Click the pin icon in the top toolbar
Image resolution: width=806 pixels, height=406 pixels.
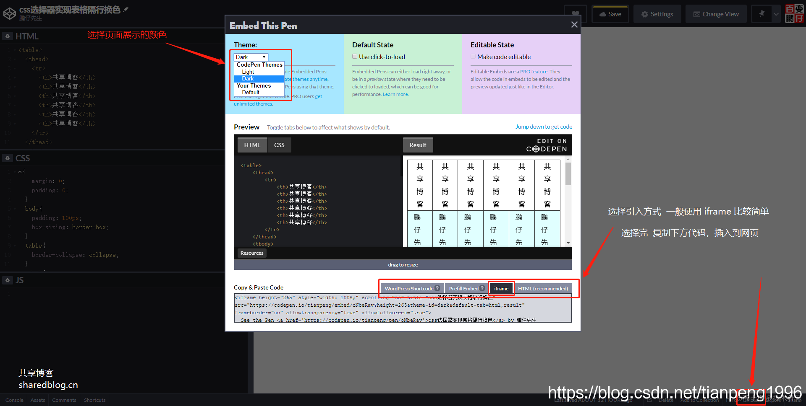pyautogui.click(x=761, y=13)
